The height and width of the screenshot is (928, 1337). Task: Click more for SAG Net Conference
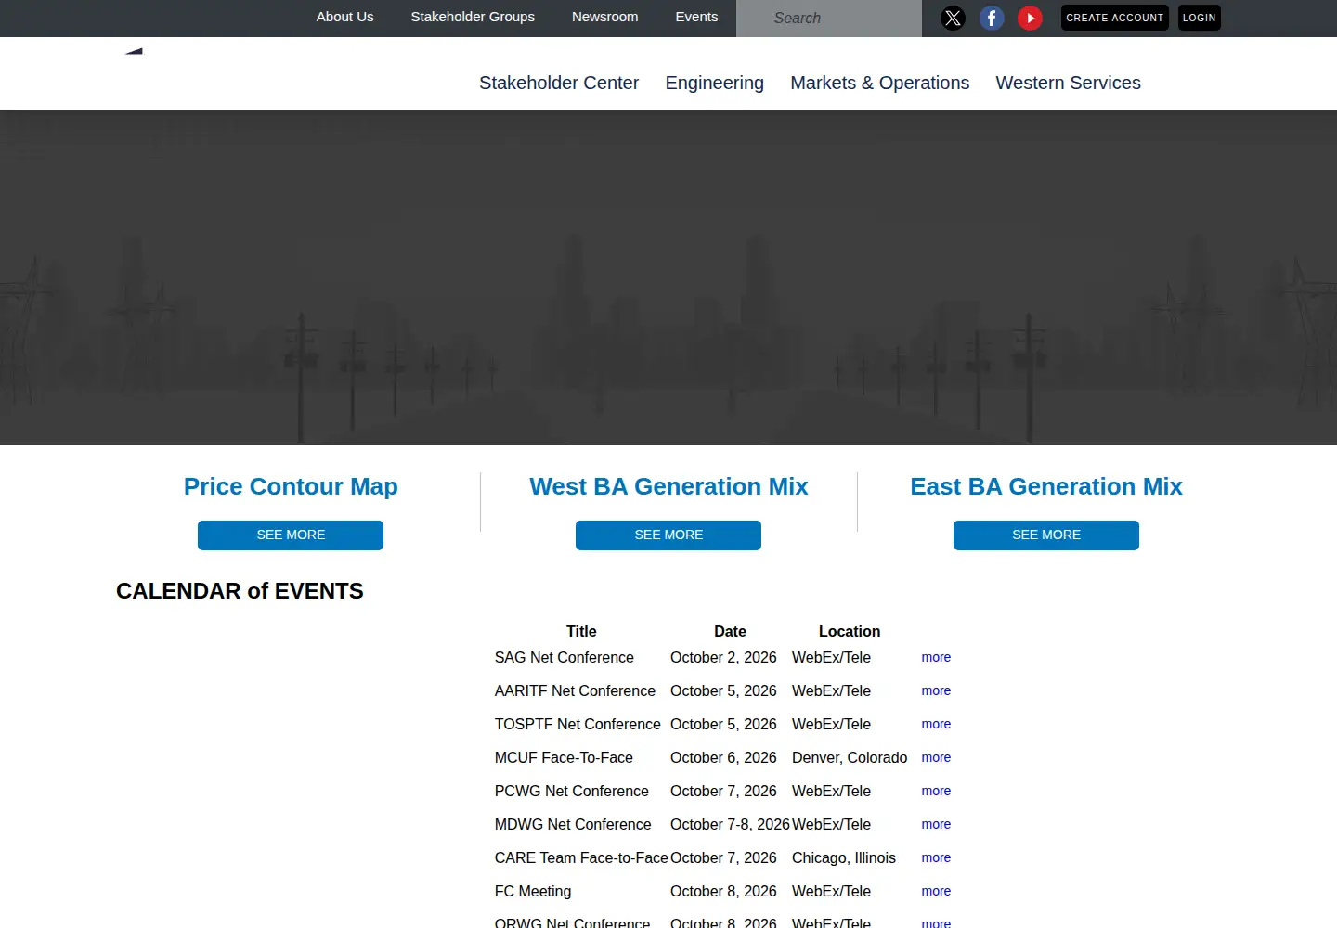pos(936,657)
